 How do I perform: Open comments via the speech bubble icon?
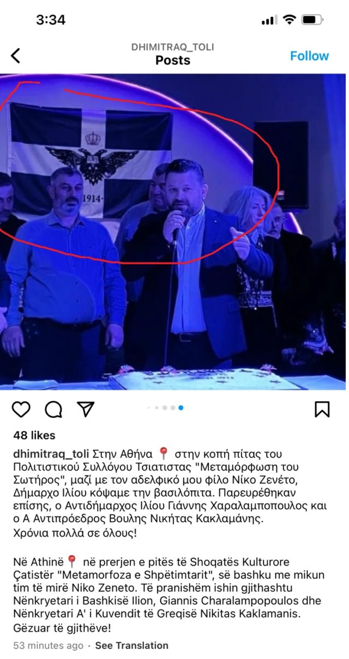pos(53,409)
